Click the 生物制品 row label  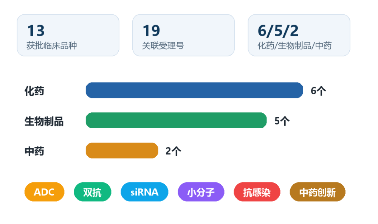(x=44, y=121)
